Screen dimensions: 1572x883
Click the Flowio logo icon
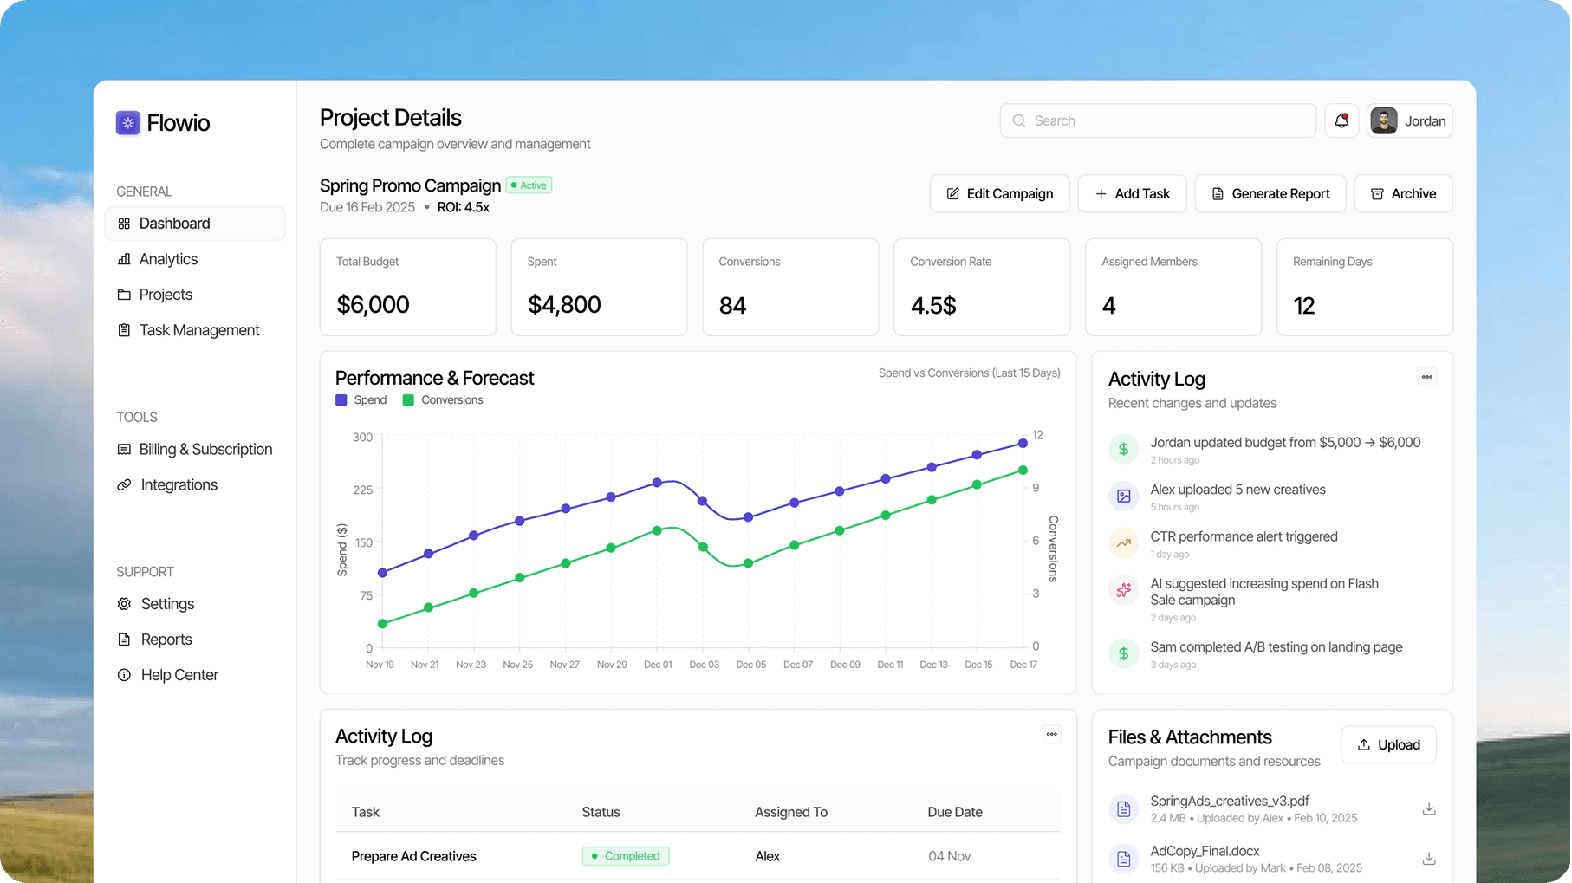pos(127,122)
